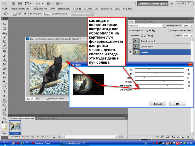Viewport: 195px width, 146px height.
Task: Select the Clone Stamp tool
Action: tap(4, 60)
